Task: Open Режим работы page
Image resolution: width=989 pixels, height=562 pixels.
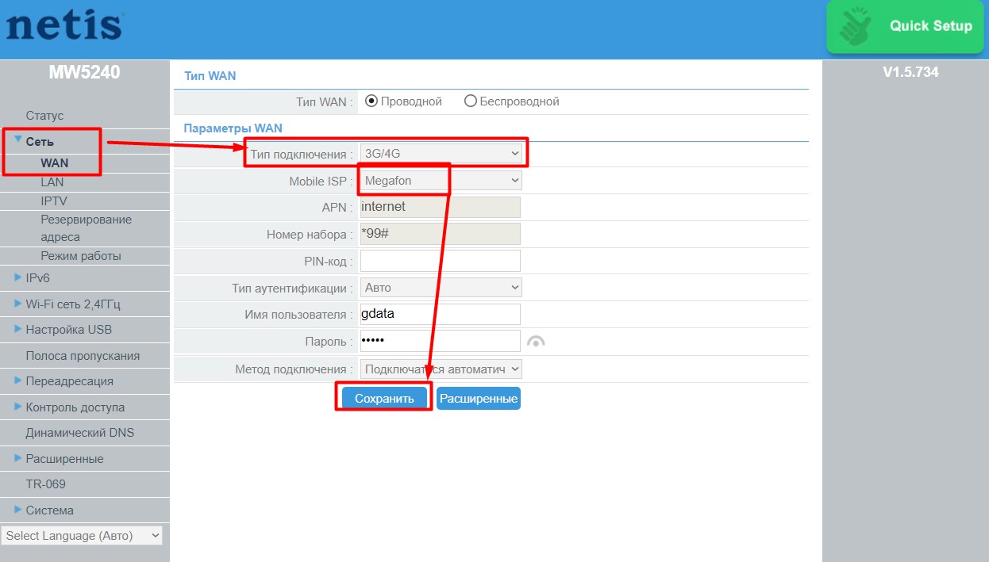Action: click(x=81, y=256)
